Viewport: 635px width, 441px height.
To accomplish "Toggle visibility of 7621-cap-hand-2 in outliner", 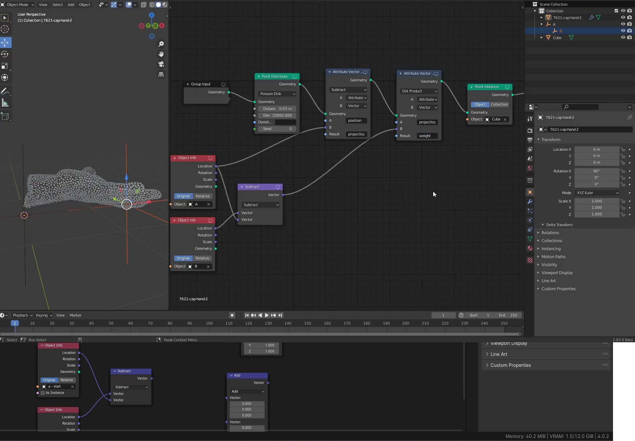I will (x=623, y=17).
